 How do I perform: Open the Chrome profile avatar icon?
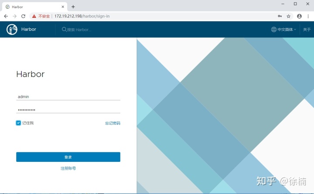click(299, 16)
